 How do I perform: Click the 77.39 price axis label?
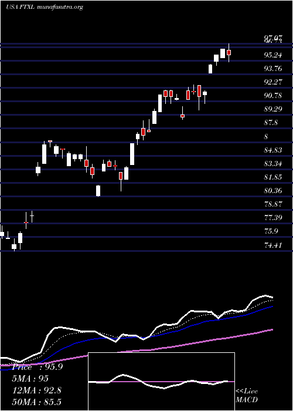[x=273, y=218]
